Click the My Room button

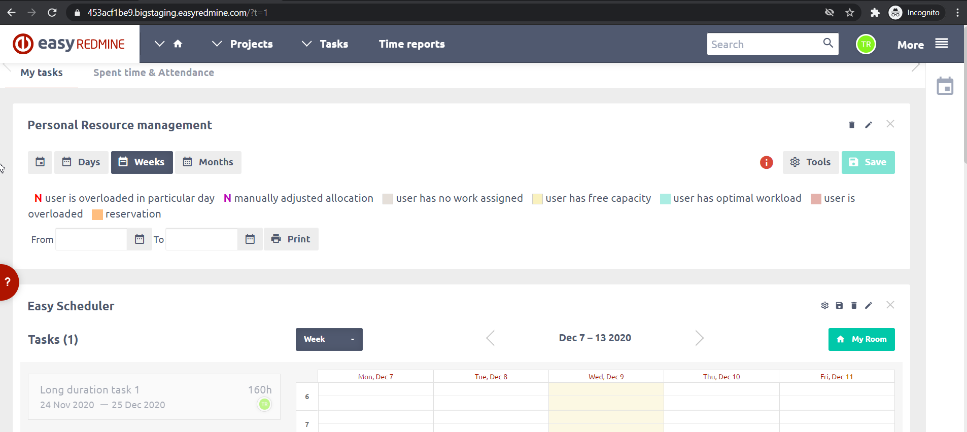pyautogui.click(x=861, y=339)
